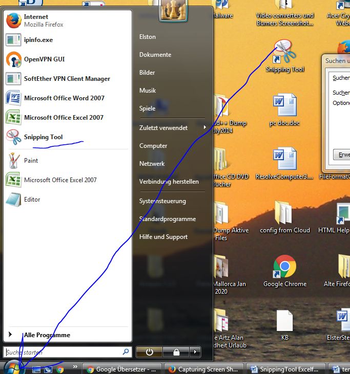
Task: Open Spiele from the Start menu
Action: click(147, 108)
